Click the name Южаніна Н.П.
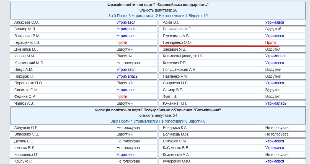310x165 pixels. [x=175, y=103]
